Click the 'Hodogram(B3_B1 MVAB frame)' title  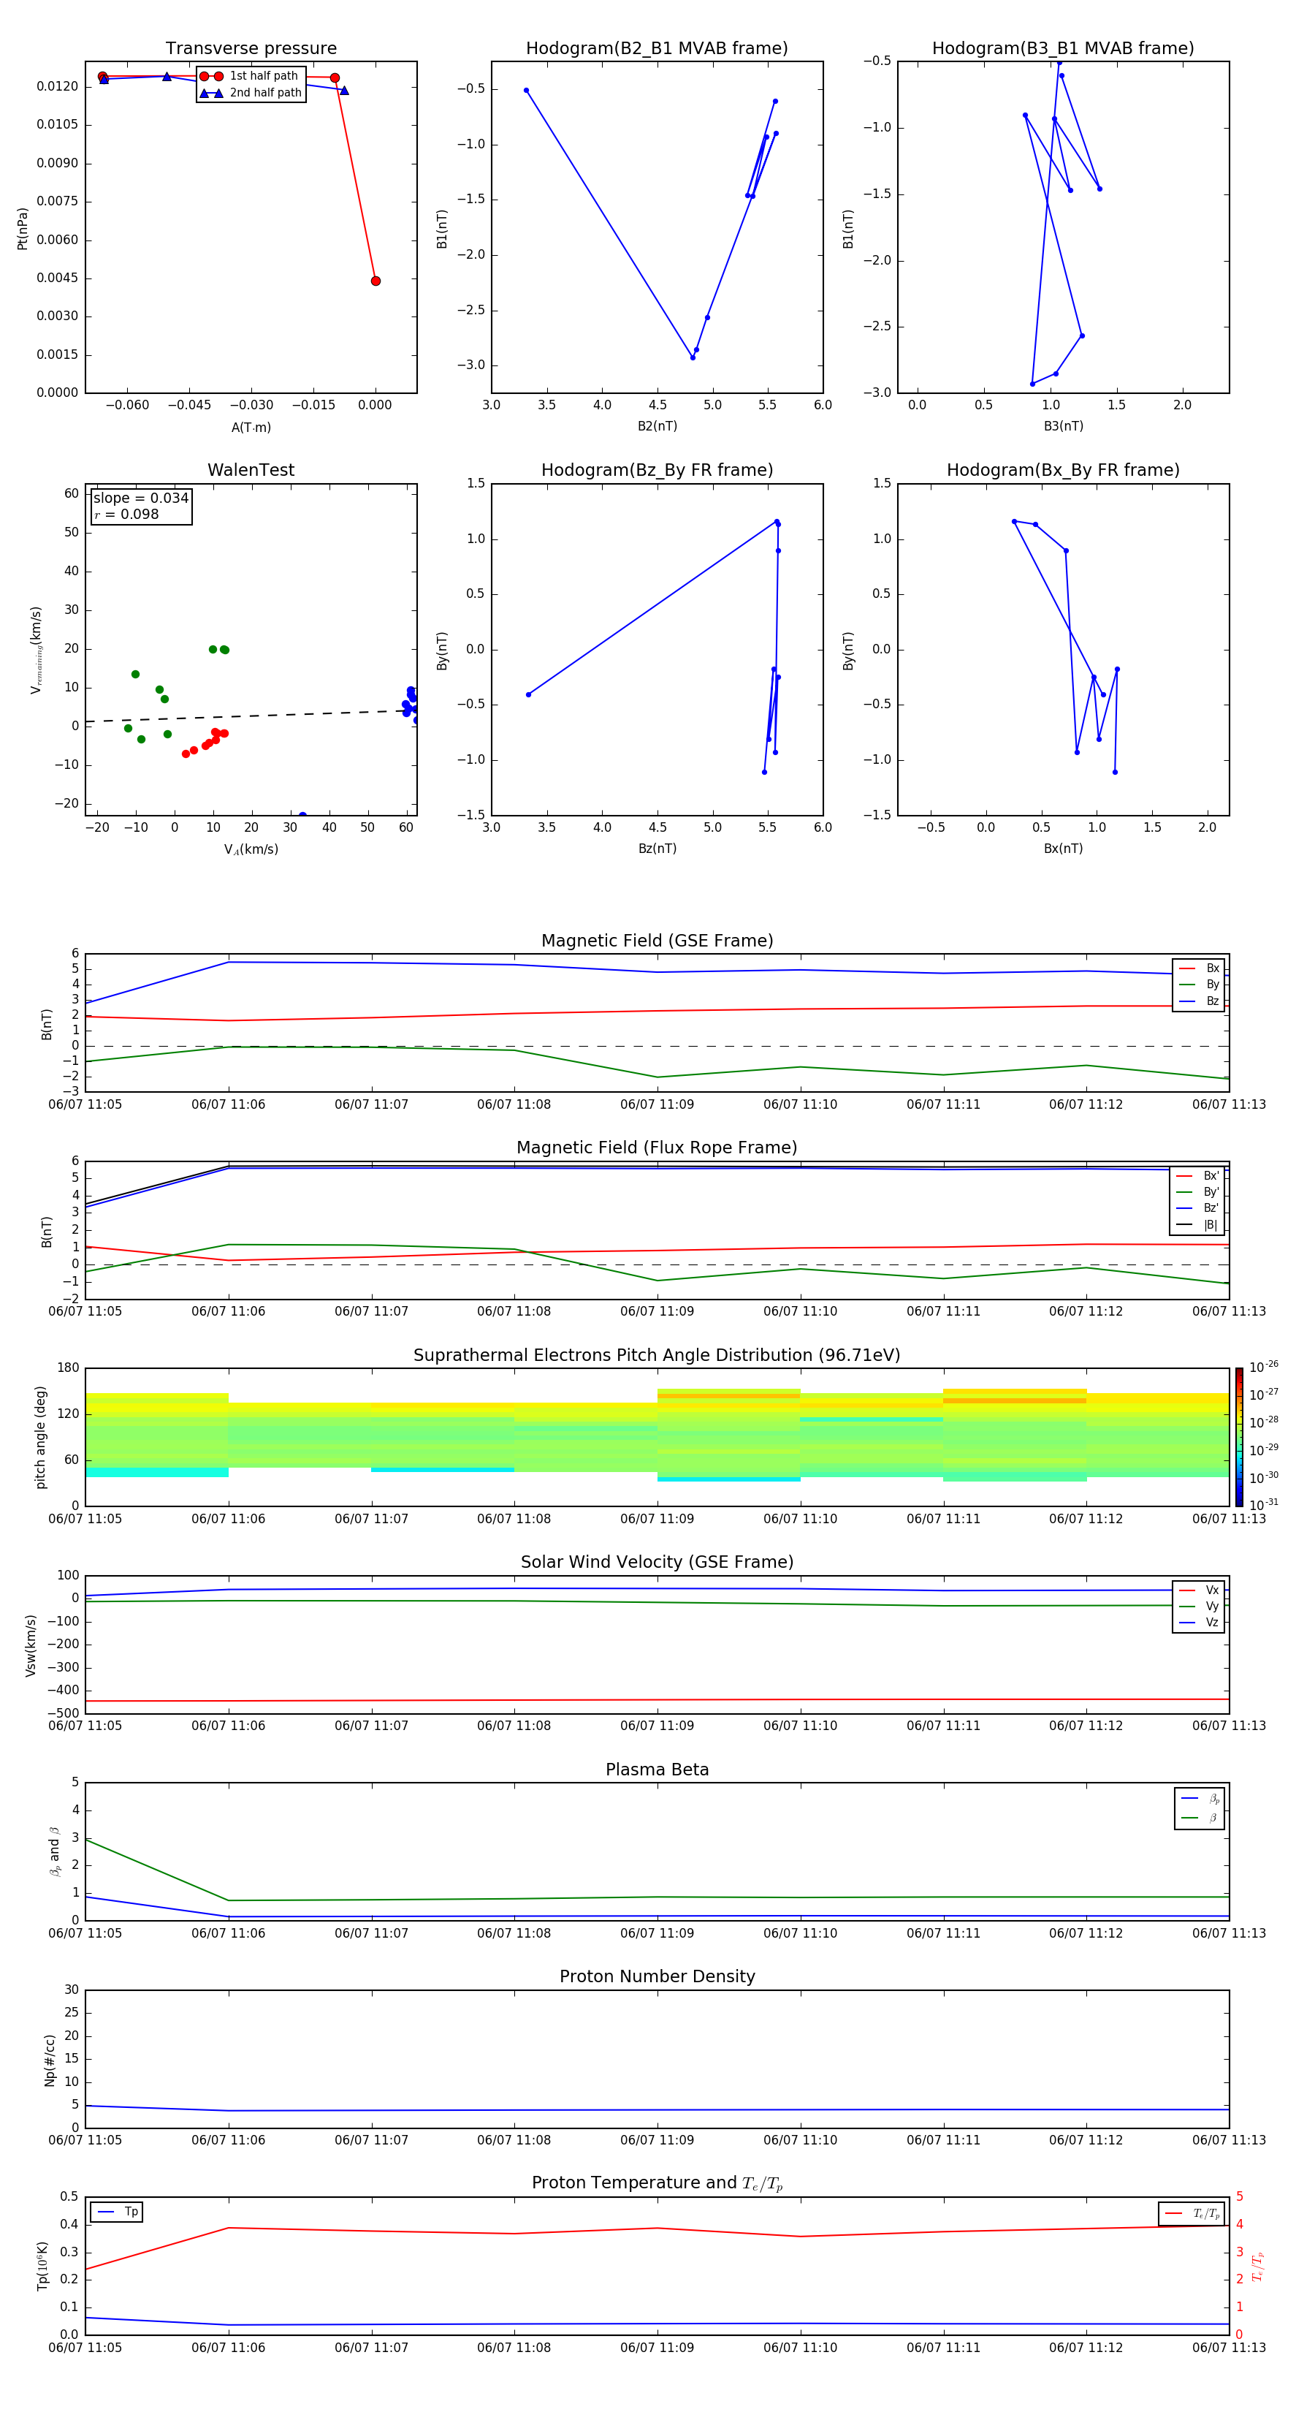tap(1063, 49)
